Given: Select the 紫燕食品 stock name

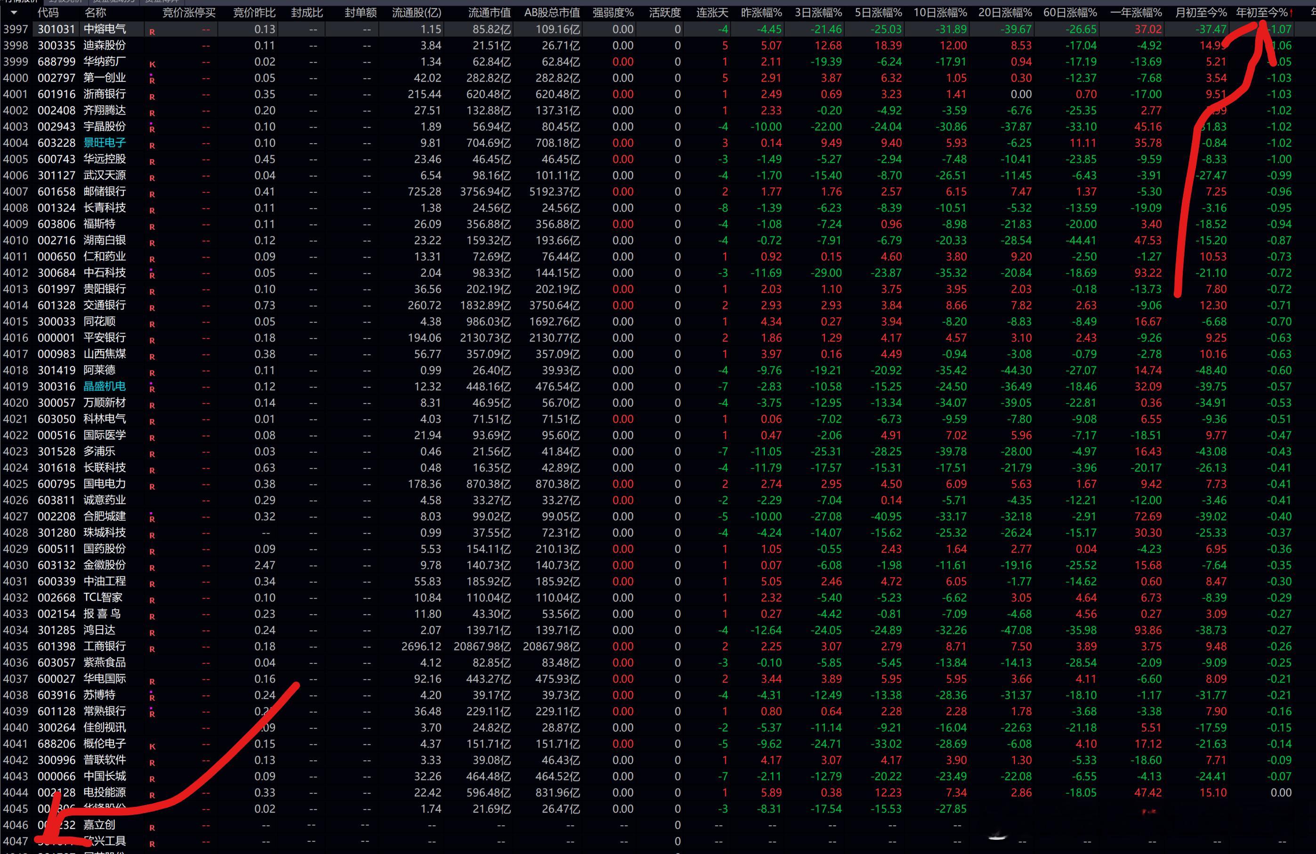Looking at the screenshot, I should click(105, 662).
